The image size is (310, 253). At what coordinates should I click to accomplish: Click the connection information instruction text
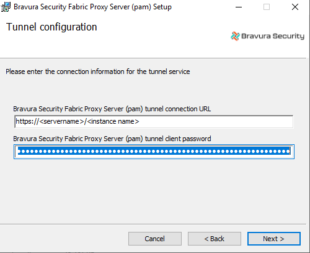click(x=98, y=71)
